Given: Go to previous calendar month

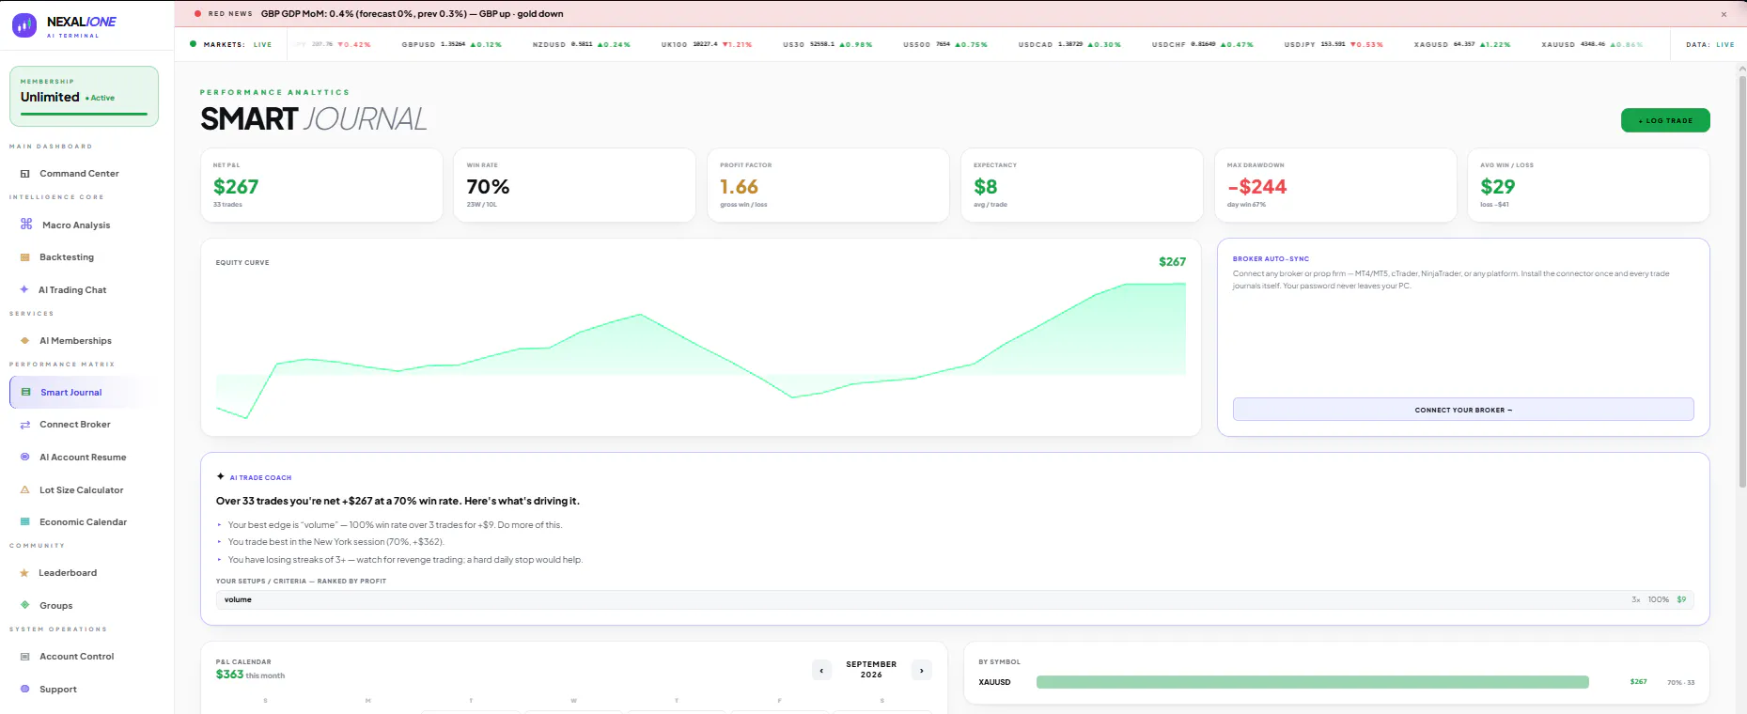Looking at the screenshot, I should click(x=822, y=670).
